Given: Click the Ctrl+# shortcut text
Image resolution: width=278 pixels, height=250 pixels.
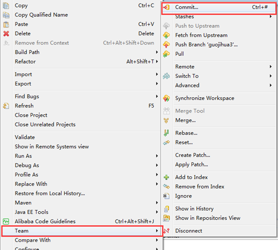Looking at the screenshot, I should [260, 7].
